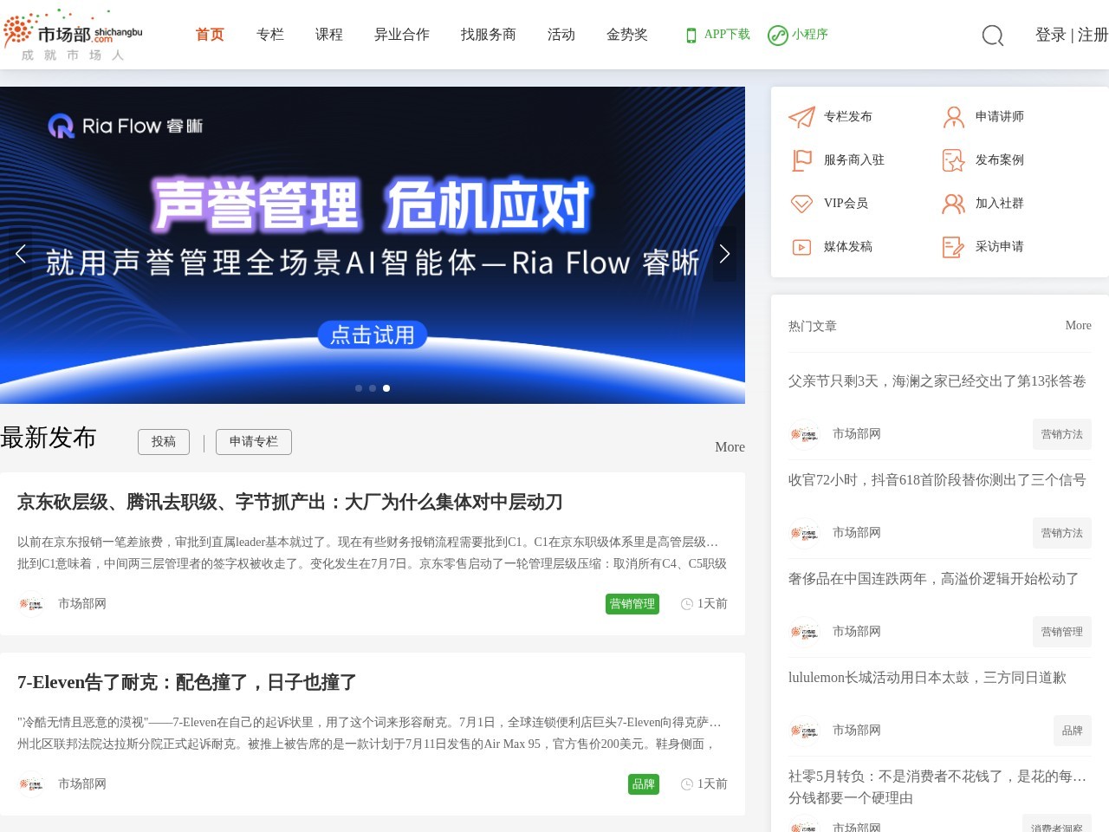1109x832 pixels.
Task: Click the 媒体发稿 play icon
Action: tap(801, 247)
